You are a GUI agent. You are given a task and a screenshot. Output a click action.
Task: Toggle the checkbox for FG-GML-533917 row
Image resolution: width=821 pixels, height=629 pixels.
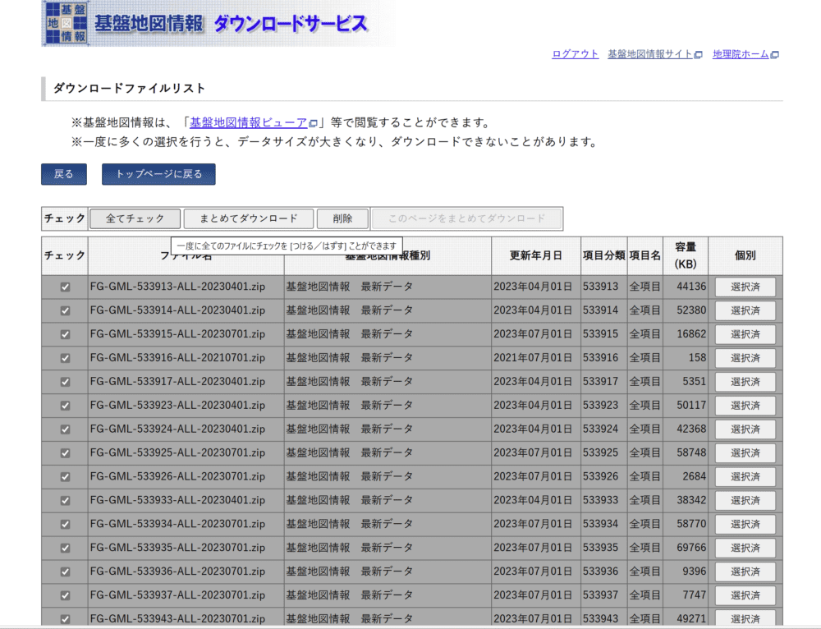pos(65,382)
